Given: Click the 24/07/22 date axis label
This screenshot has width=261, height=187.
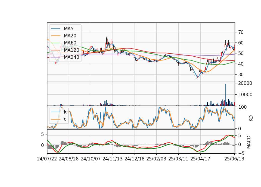Looking at the screenshot, I should point(47,159).
